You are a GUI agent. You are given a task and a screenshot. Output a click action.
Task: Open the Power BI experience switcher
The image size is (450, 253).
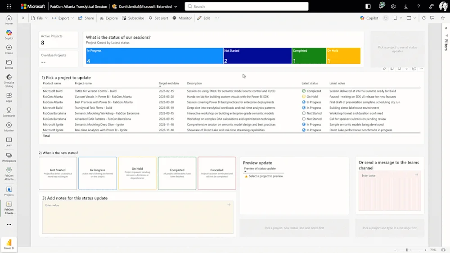tap(9, 244)
